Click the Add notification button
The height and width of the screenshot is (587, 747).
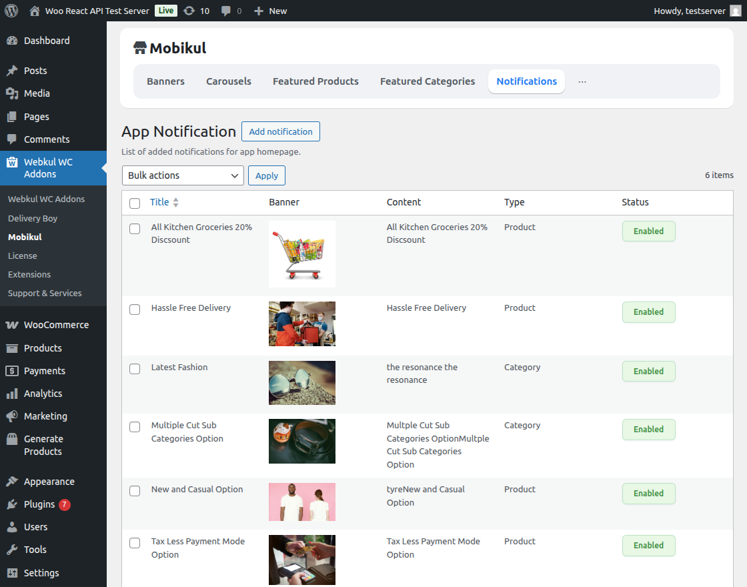[x=280, y=131]
